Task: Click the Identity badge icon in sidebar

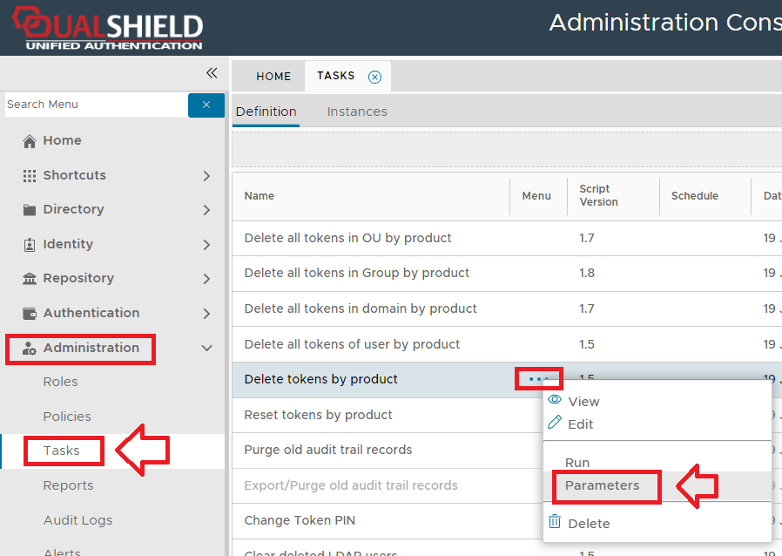Action: tap(30, 245)
